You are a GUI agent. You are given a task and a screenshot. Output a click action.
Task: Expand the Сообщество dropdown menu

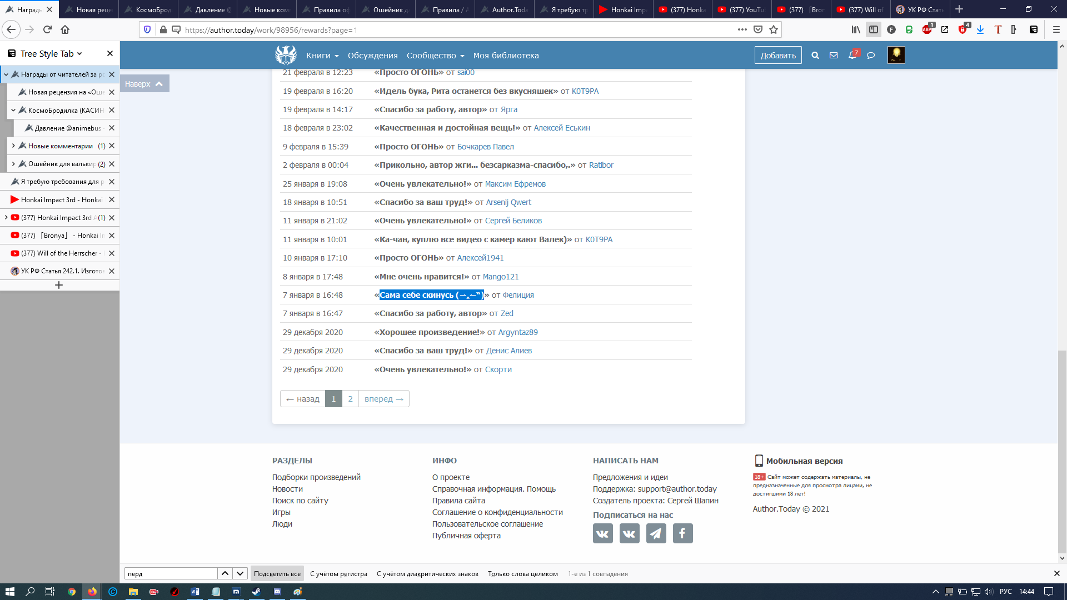pyautogui.click(x=435, y=56)
